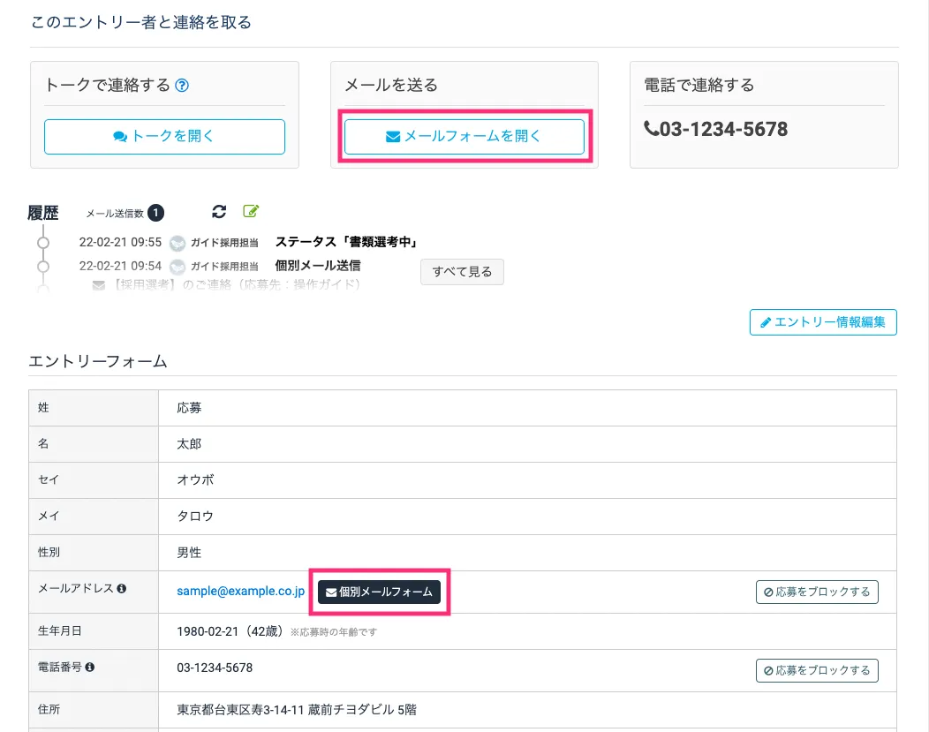Click the avatar icon on the 09:55 entry
Screen dimensions: 929x732
tap(177, 243)
